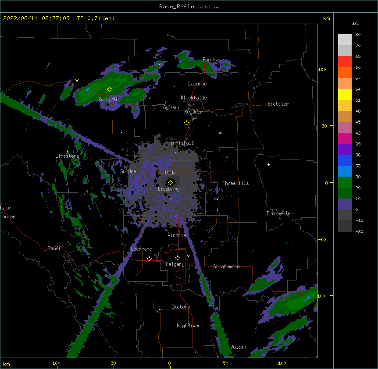Click the Olds city label

170,173
